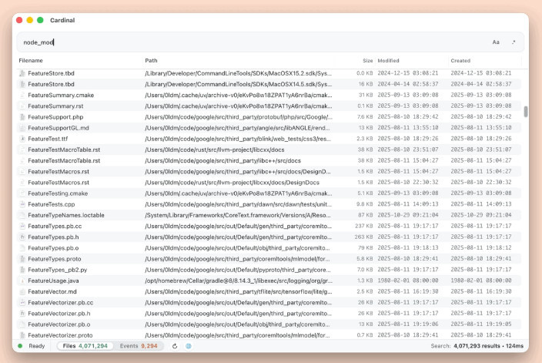Click file icon of FeatureVectorizer.proto
542x363 pixels.
(x=22, y=335)
